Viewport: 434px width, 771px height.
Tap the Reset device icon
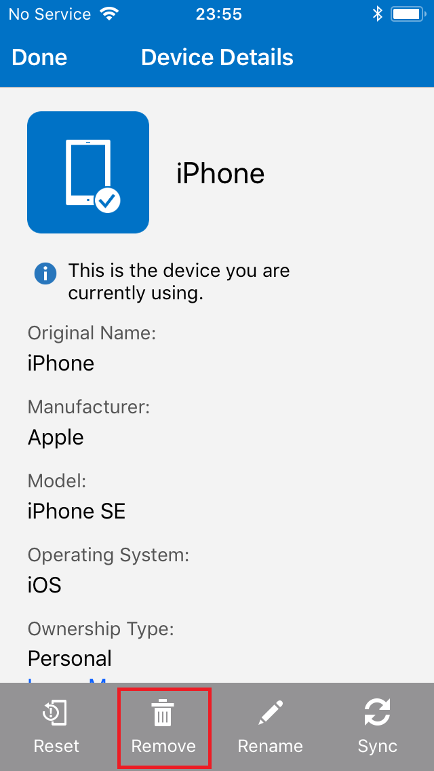[55, 713]
